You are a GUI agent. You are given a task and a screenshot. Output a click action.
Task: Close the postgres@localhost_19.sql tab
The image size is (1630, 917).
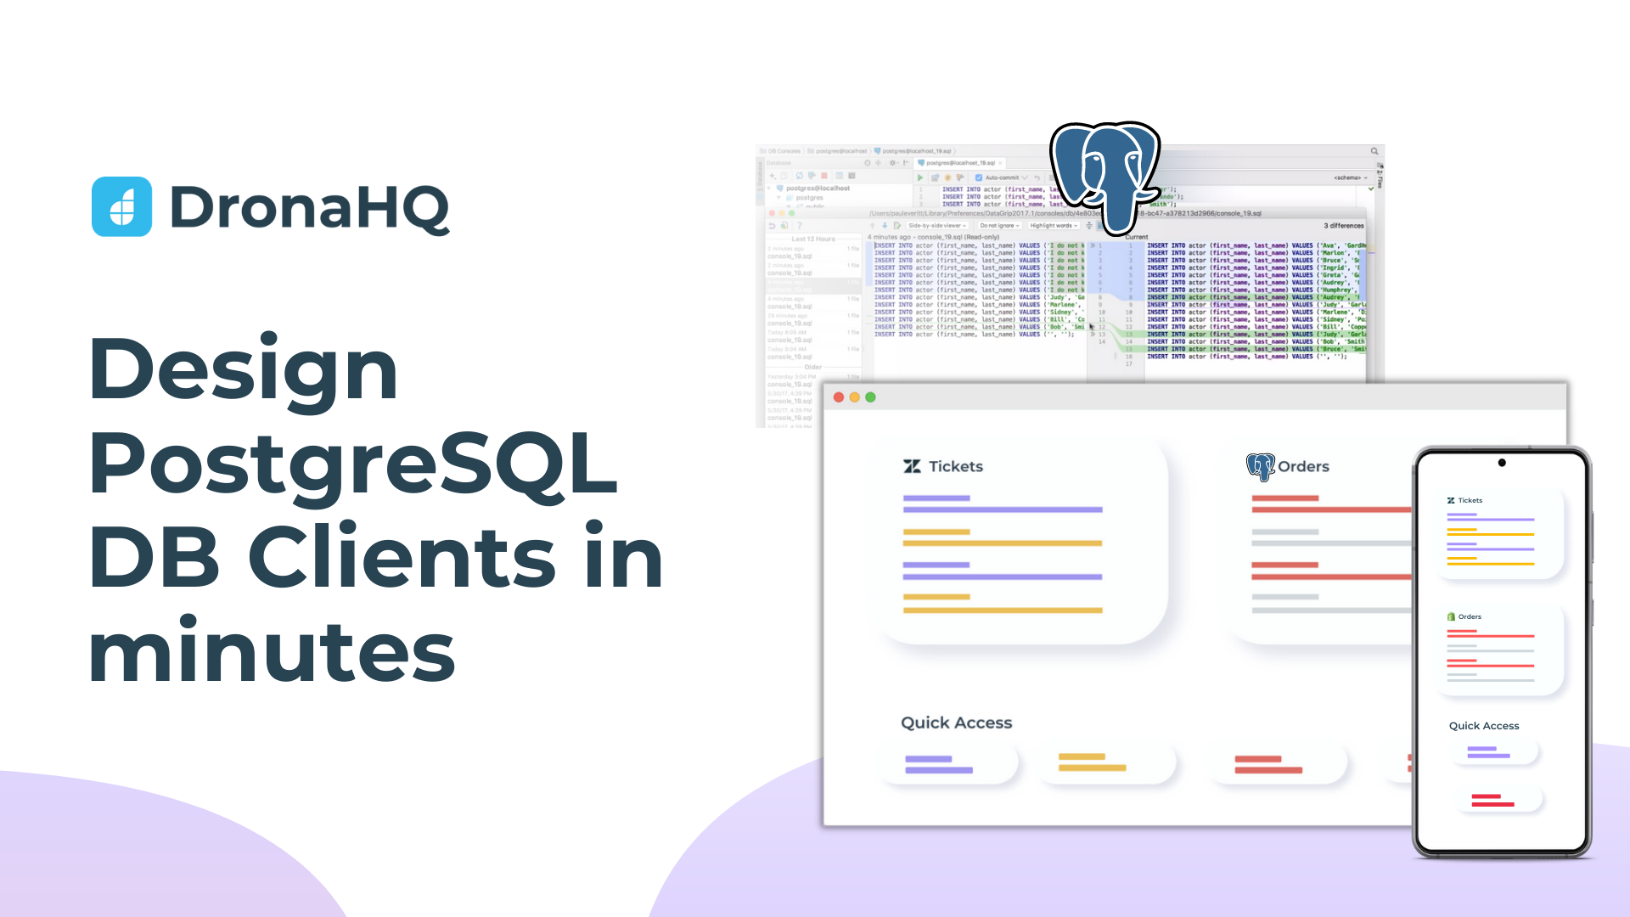pos(1000,163)
